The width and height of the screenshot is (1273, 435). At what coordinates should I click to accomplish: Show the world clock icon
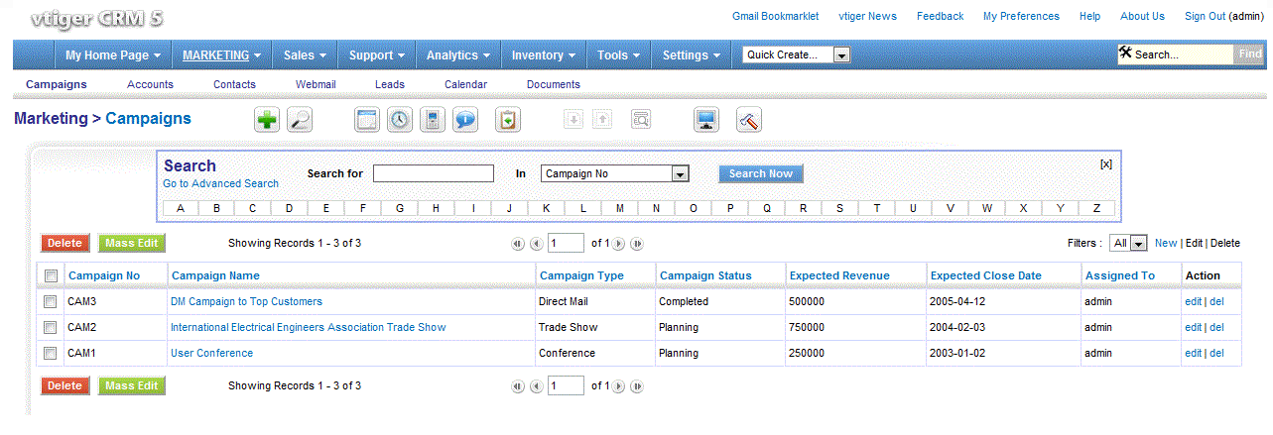[399, 120]
